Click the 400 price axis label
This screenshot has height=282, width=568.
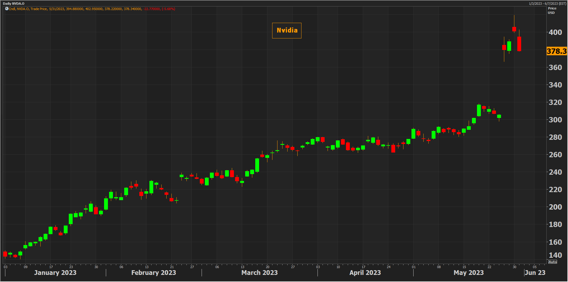pos(555,32)
